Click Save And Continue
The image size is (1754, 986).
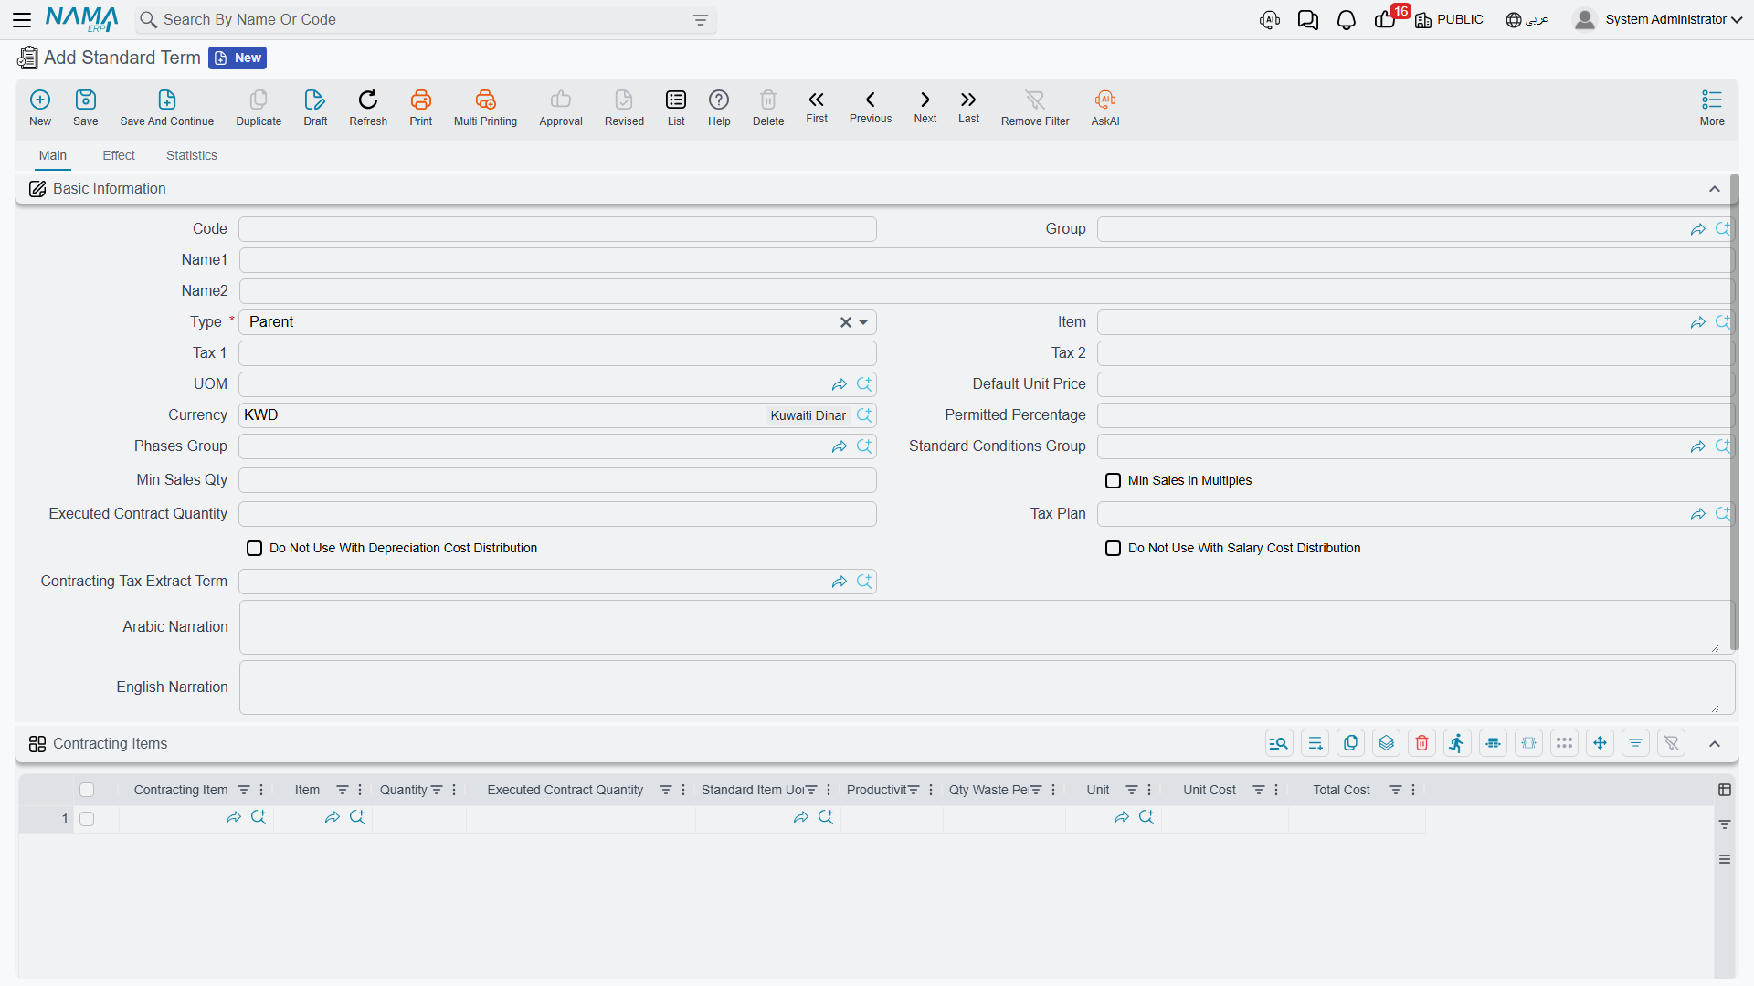pyautogui.click(x=167, y=108)
